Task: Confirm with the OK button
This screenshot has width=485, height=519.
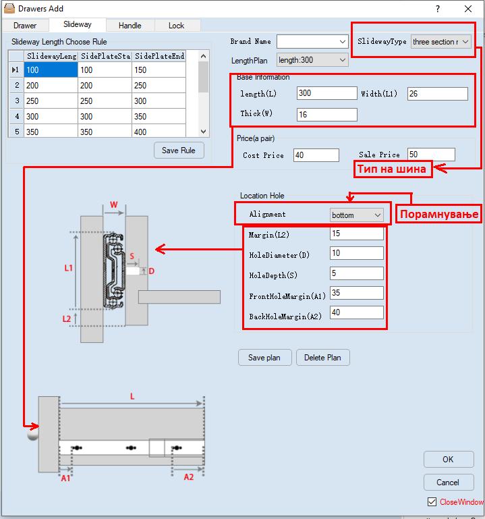Action: click(x=449, y=460)
